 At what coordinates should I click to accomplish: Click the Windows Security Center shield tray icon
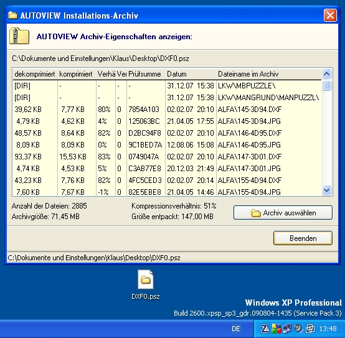276,329
